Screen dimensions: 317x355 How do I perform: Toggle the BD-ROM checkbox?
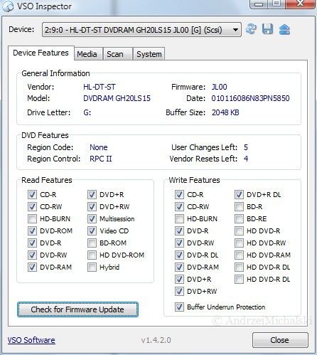point(92,243)
